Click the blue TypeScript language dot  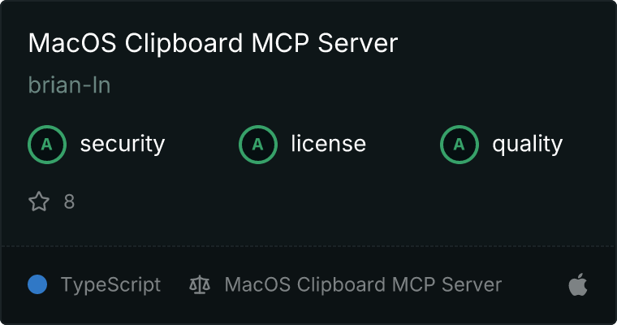(37, 284)
